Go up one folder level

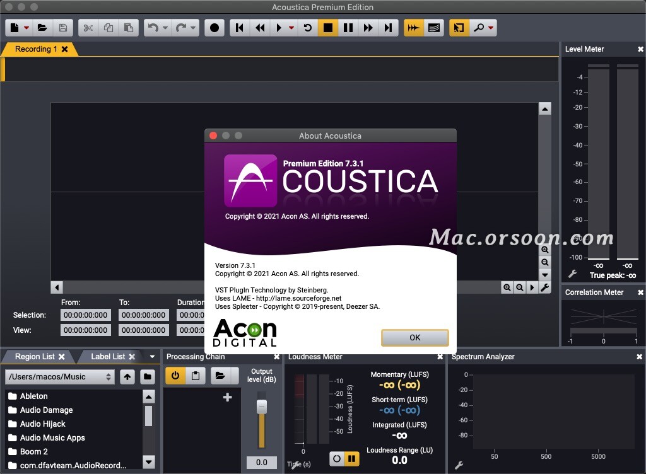coord(127,376)
